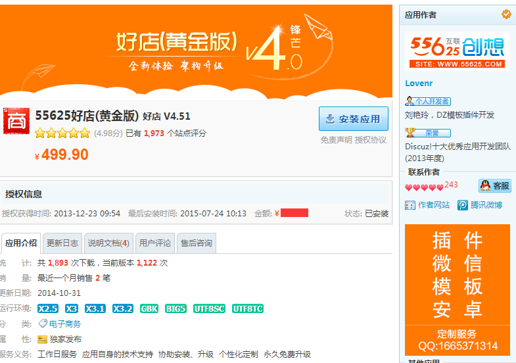The height and width of the screenshot is (363, 516).
Task: Click the UTF8SC encoding badge
Action: click(x=209, y=308)
